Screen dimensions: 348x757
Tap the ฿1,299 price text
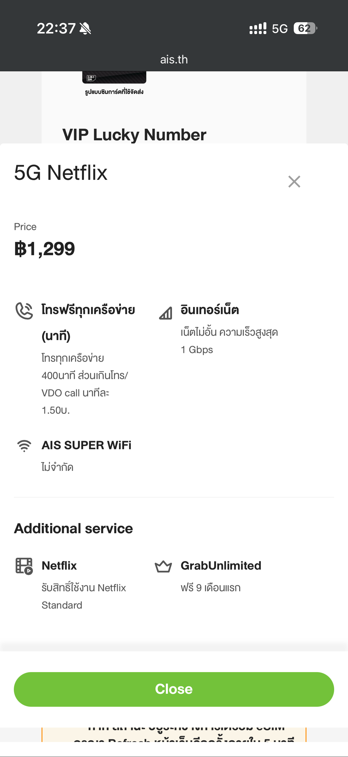pyautogui.click(x=45, y=249)
